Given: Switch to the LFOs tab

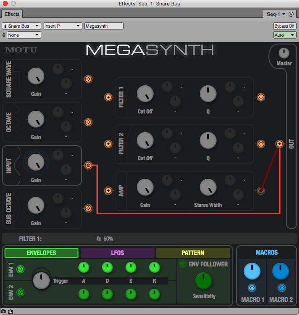Looking at the screenshot, I should pos(117,253).
